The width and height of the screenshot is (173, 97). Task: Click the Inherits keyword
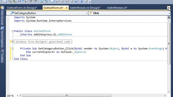point(26,34)
